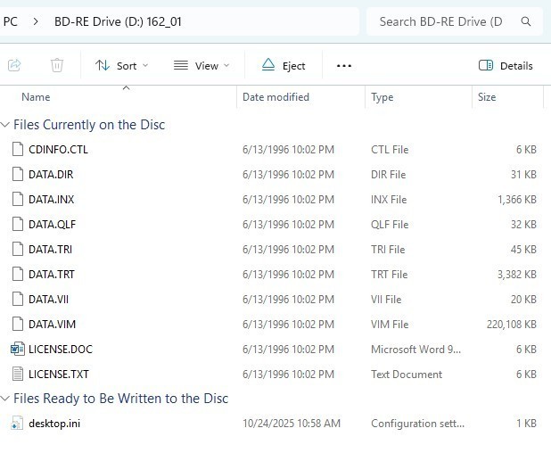Image resolution: width=551 pixels, height=453 pixels.
Task: Toggle the Details pane
Action: (506, 65)
